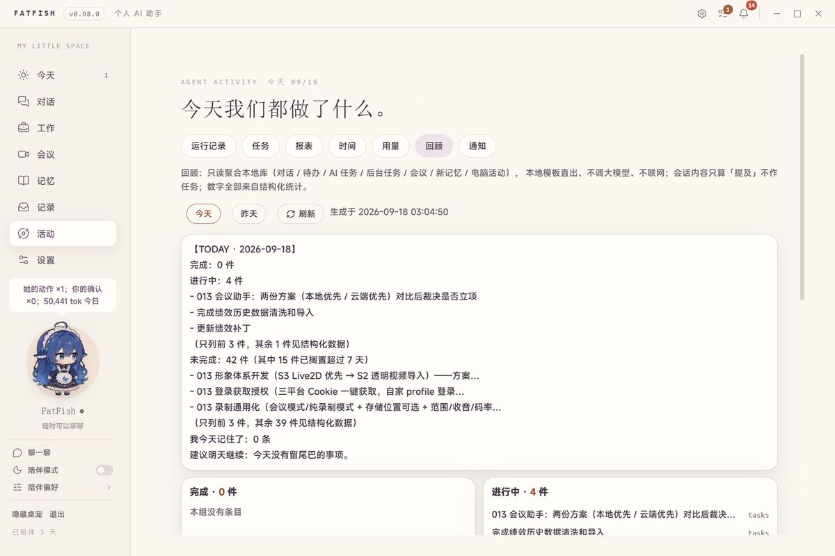
Task: Click the 【TODAY · 2026-09-18】 header line
Action: click(244, 249)
